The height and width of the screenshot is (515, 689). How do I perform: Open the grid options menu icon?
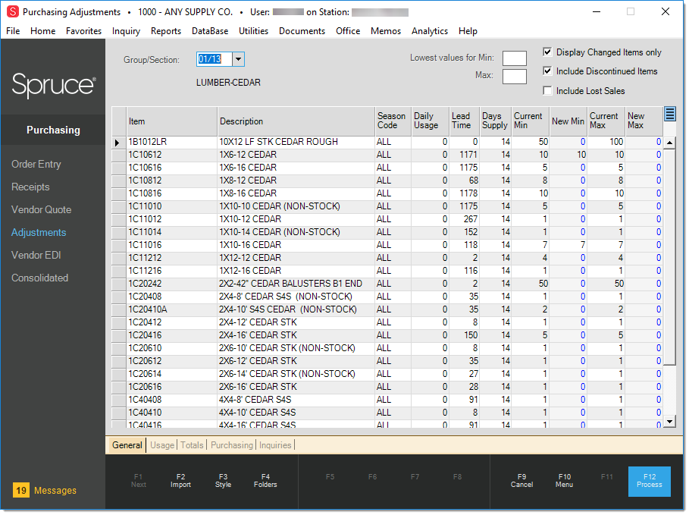pyautogui.click(x=669, y=115)
